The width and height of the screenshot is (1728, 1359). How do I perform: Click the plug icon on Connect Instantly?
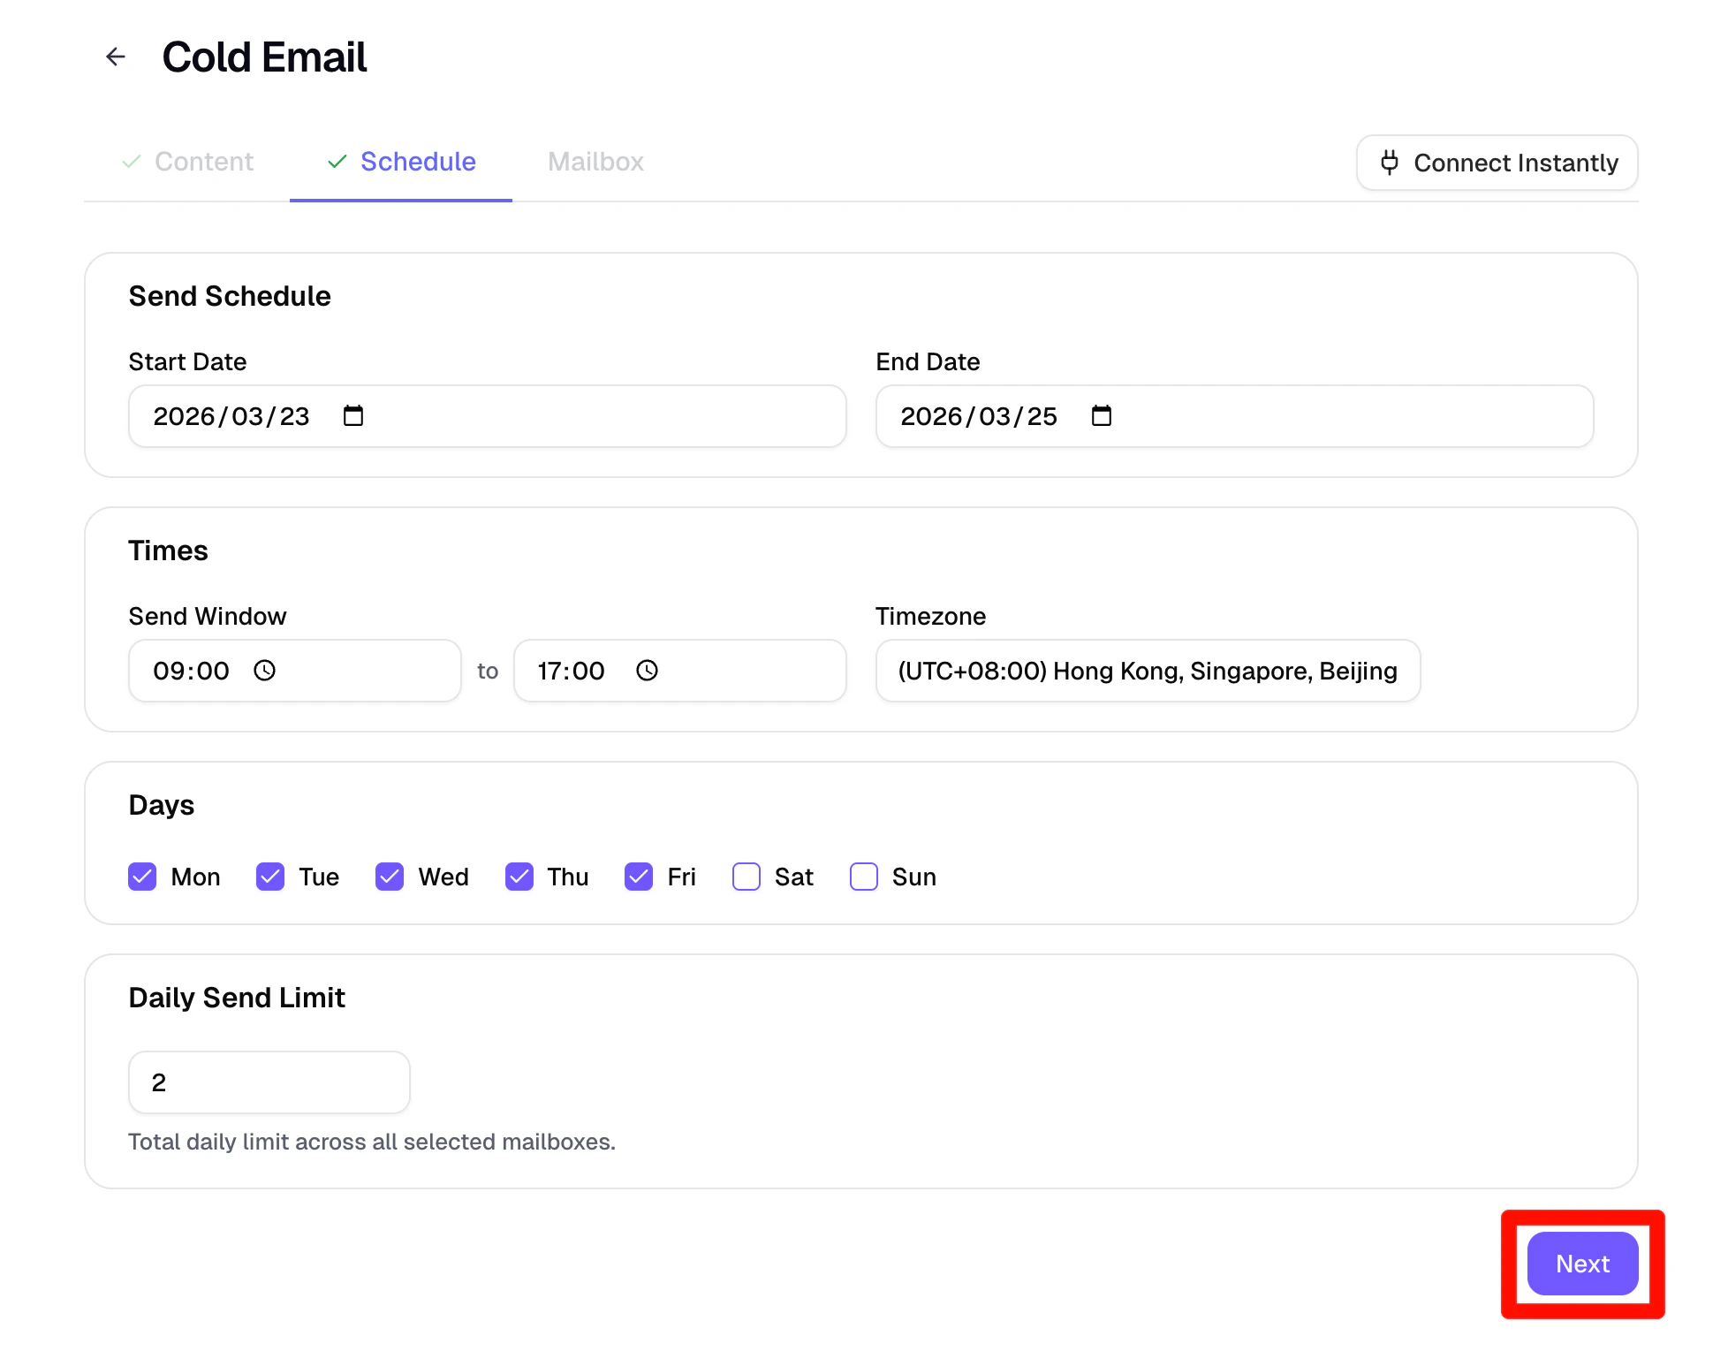pyautogui.click(x=1391, y=163)
